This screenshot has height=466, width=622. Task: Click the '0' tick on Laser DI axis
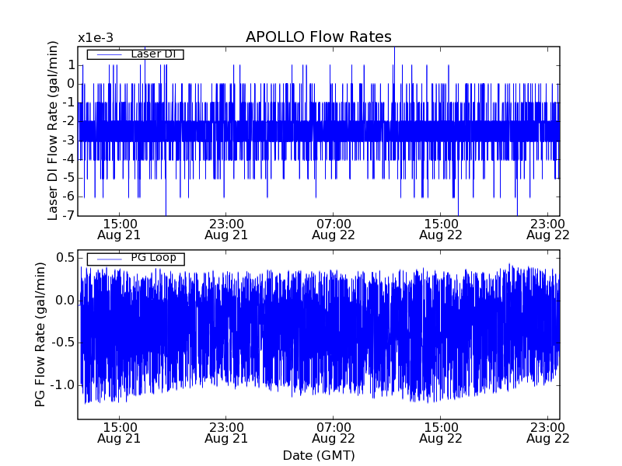71,84
